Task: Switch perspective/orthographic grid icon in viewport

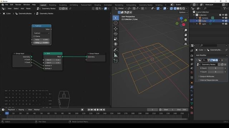Action: coord(186,44)
